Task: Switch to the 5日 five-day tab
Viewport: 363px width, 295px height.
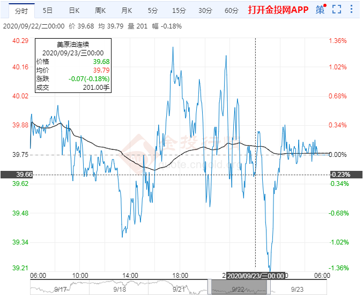Action: tap(48, 10)
